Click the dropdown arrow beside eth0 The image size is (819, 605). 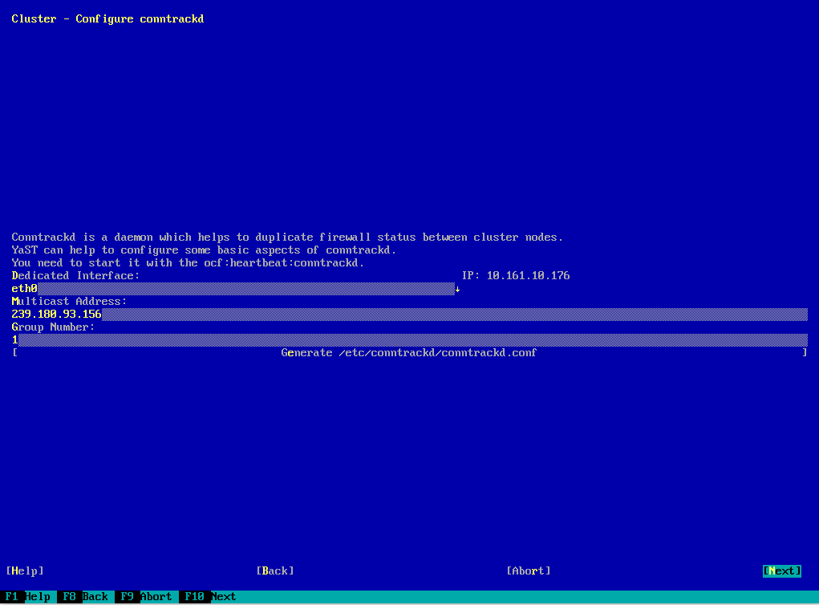tap(457, 289)
